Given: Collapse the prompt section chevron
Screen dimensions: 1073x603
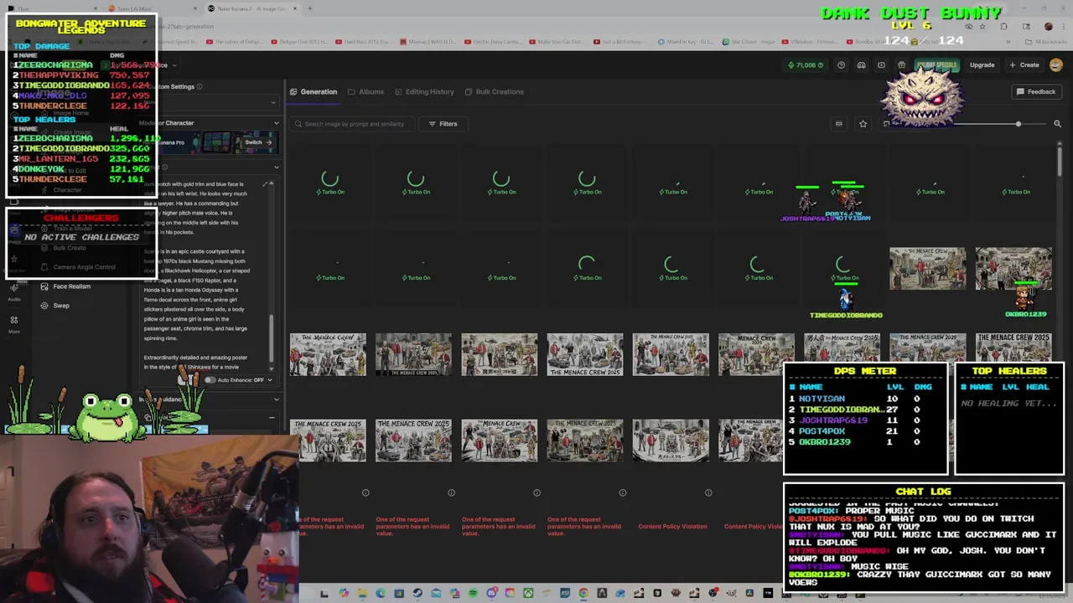Looking at the screenshot, I should click(276, 167).
